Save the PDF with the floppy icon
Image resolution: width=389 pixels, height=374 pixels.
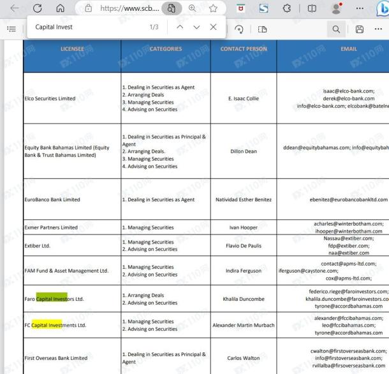point(360,29)
